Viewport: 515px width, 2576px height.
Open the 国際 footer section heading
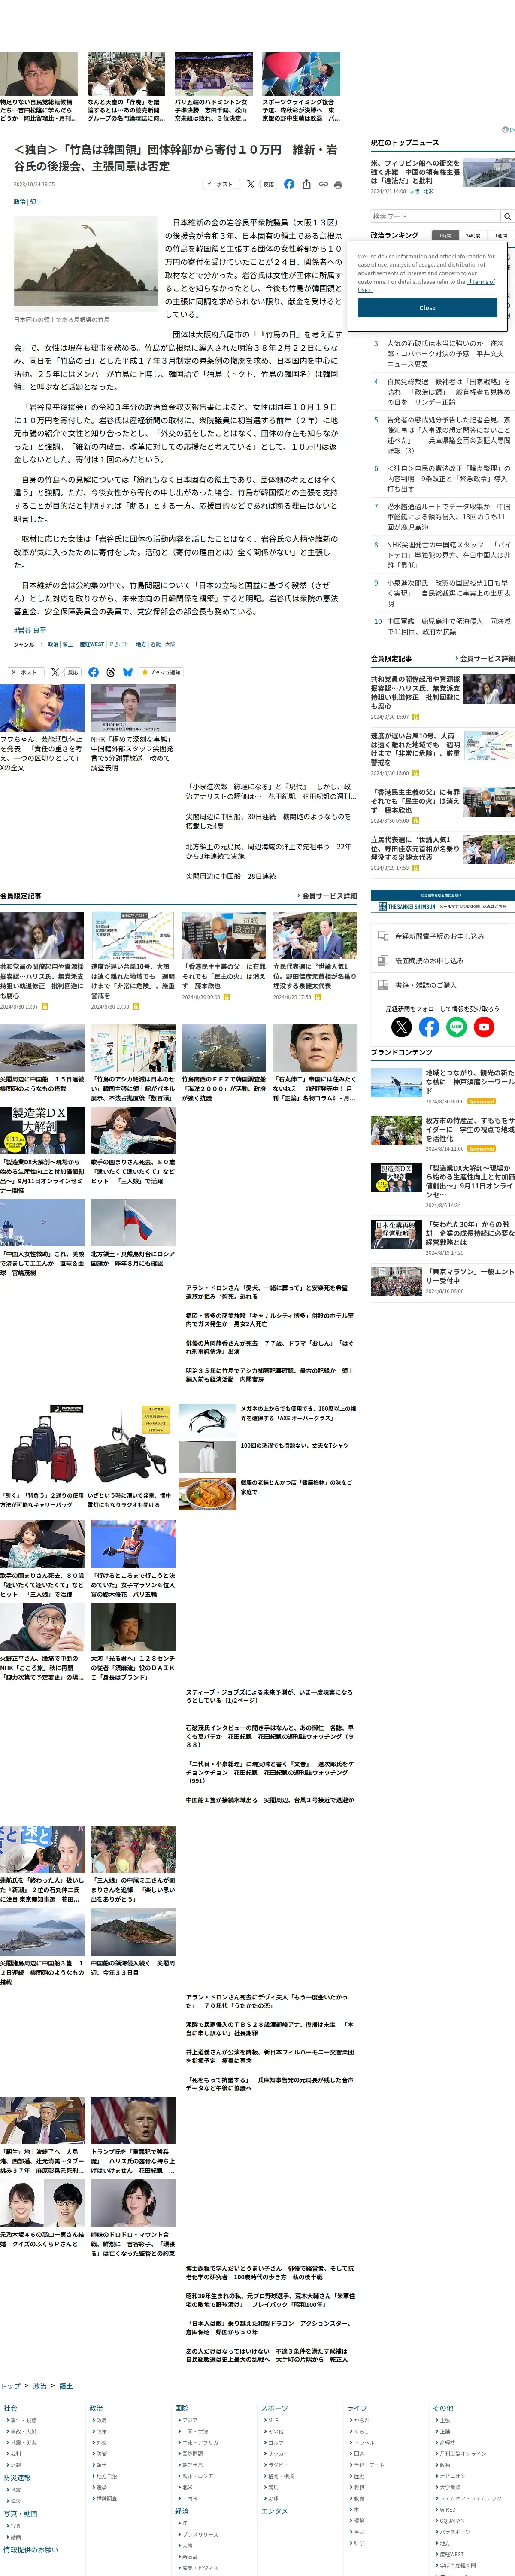[x=182, y=2408]
